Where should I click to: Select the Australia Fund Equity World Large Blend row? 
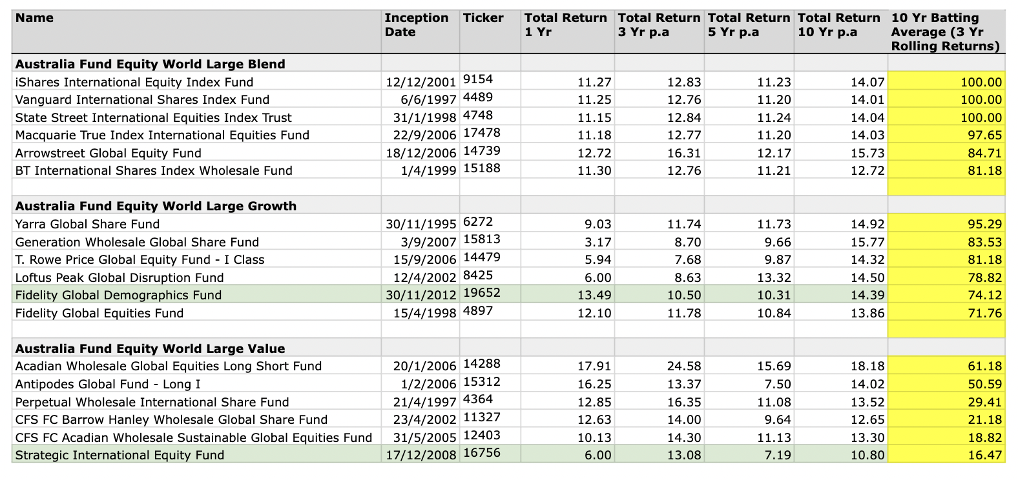tap(150, 64)
